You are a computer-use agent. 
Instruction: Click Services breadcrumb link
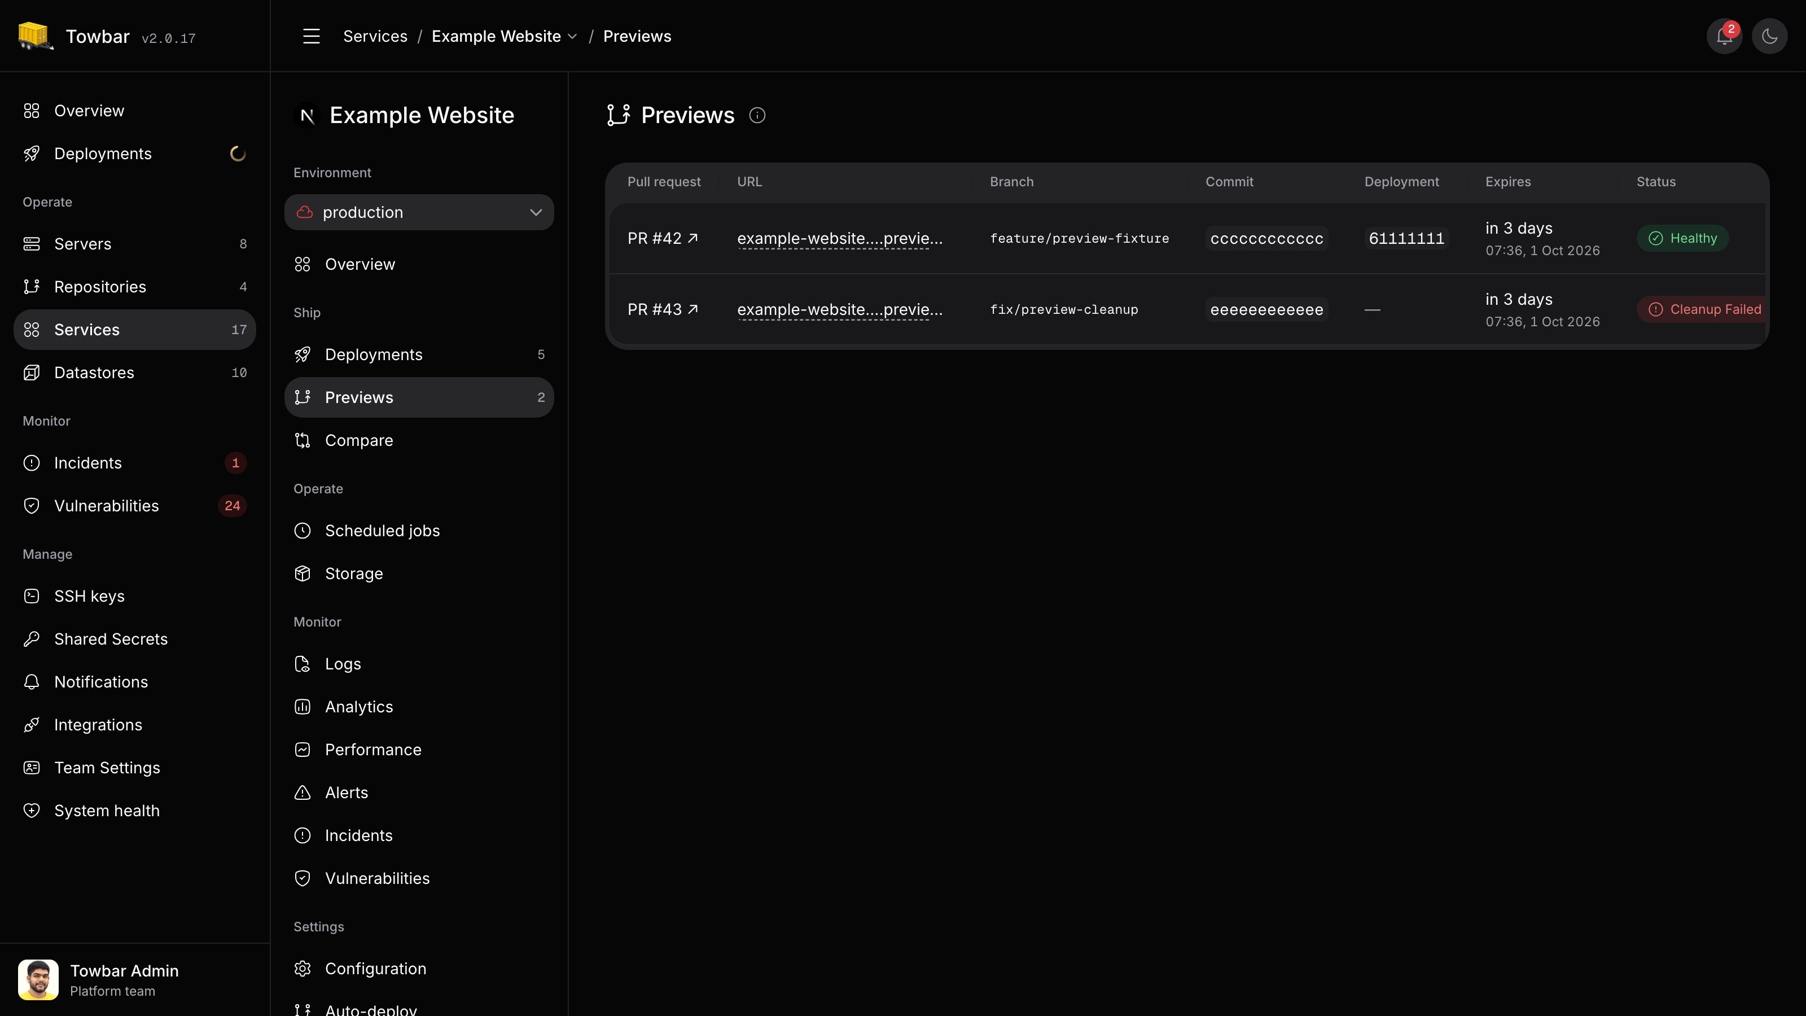375,37
